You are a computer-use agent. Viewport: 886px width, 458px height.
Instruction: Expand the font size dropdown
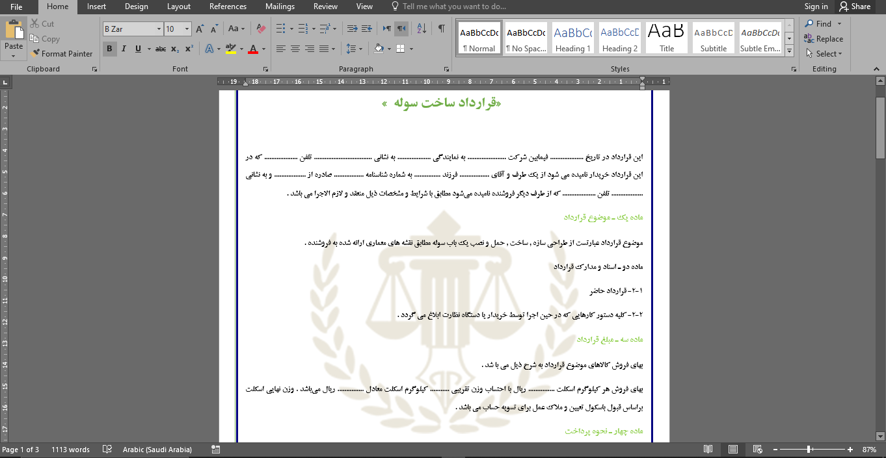(187, 29)
